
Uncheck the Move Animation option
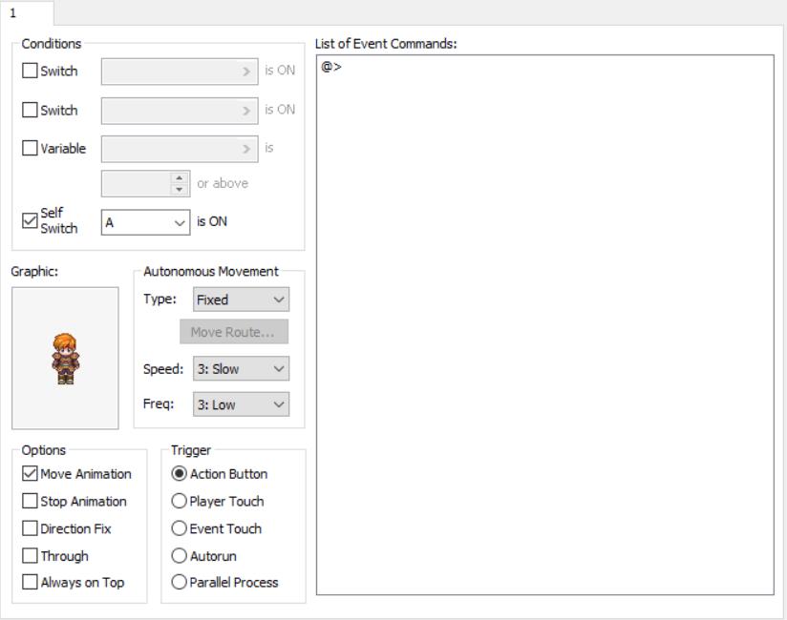30,474
